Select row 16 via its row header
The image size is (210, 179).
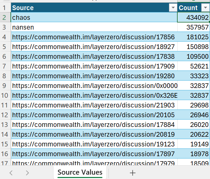[x=5, y=154]
